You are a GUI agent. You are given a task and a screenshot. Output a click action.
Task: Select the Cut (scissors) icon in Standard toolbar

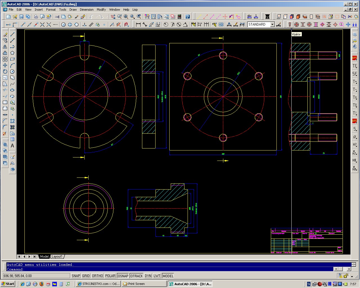[57, 17]
